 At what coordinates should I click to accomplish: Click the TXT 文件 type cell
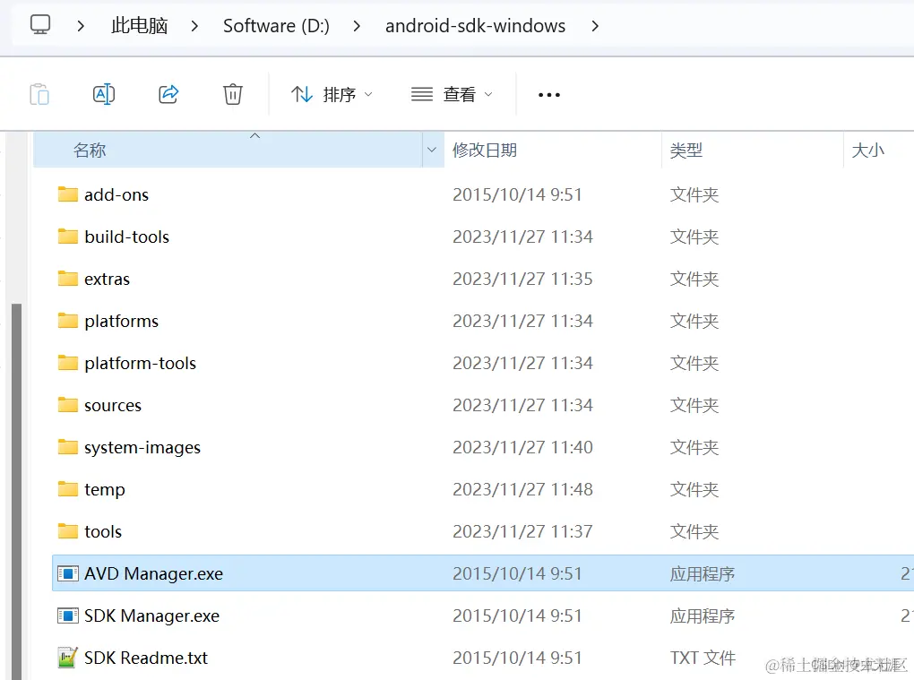point(703,658)
